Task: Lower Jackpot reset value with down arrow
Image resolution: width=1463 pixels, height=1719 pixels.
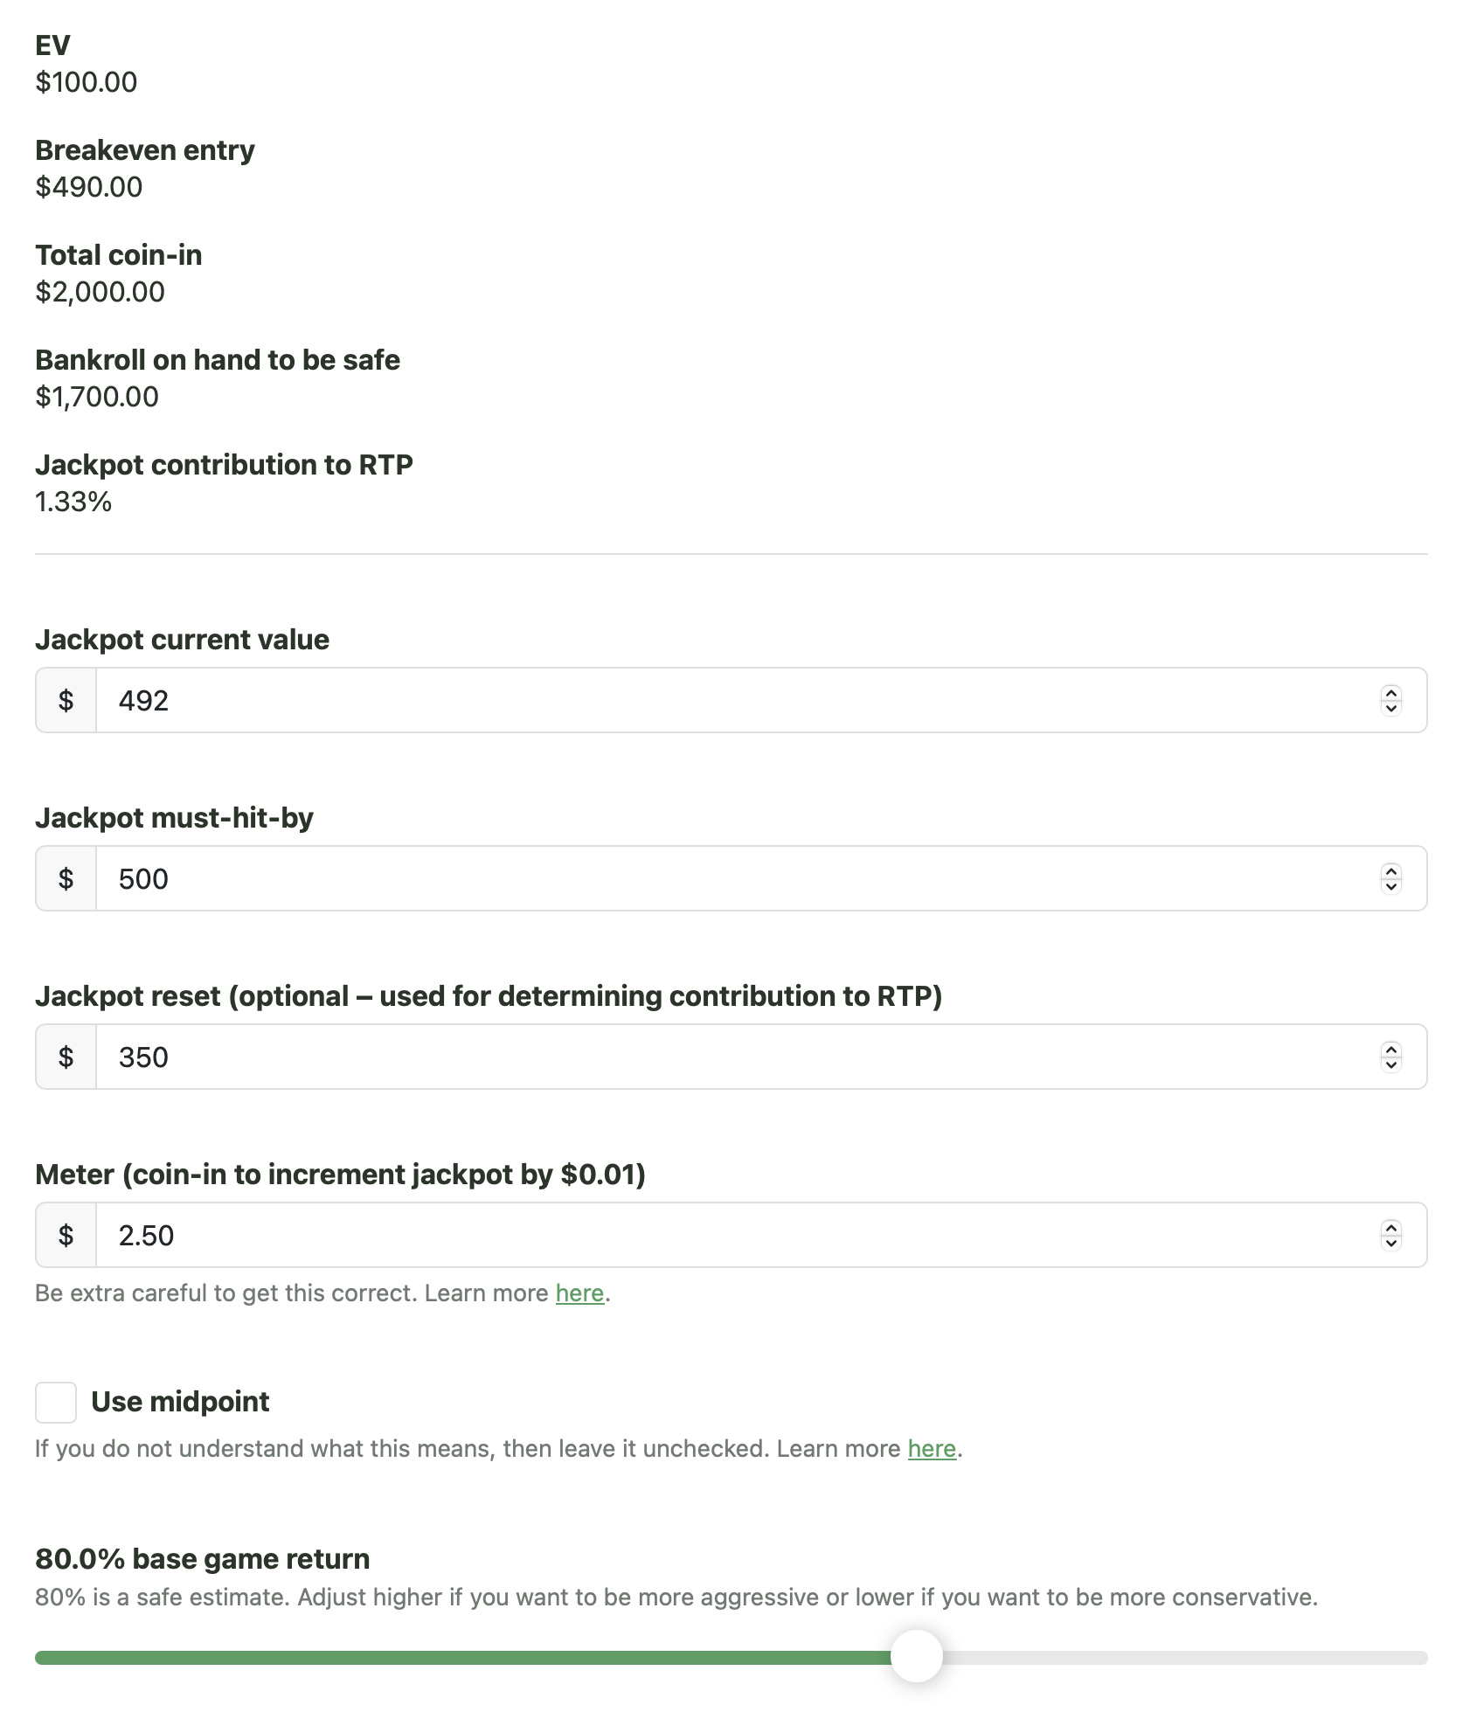Action: coord(1391,1064)
